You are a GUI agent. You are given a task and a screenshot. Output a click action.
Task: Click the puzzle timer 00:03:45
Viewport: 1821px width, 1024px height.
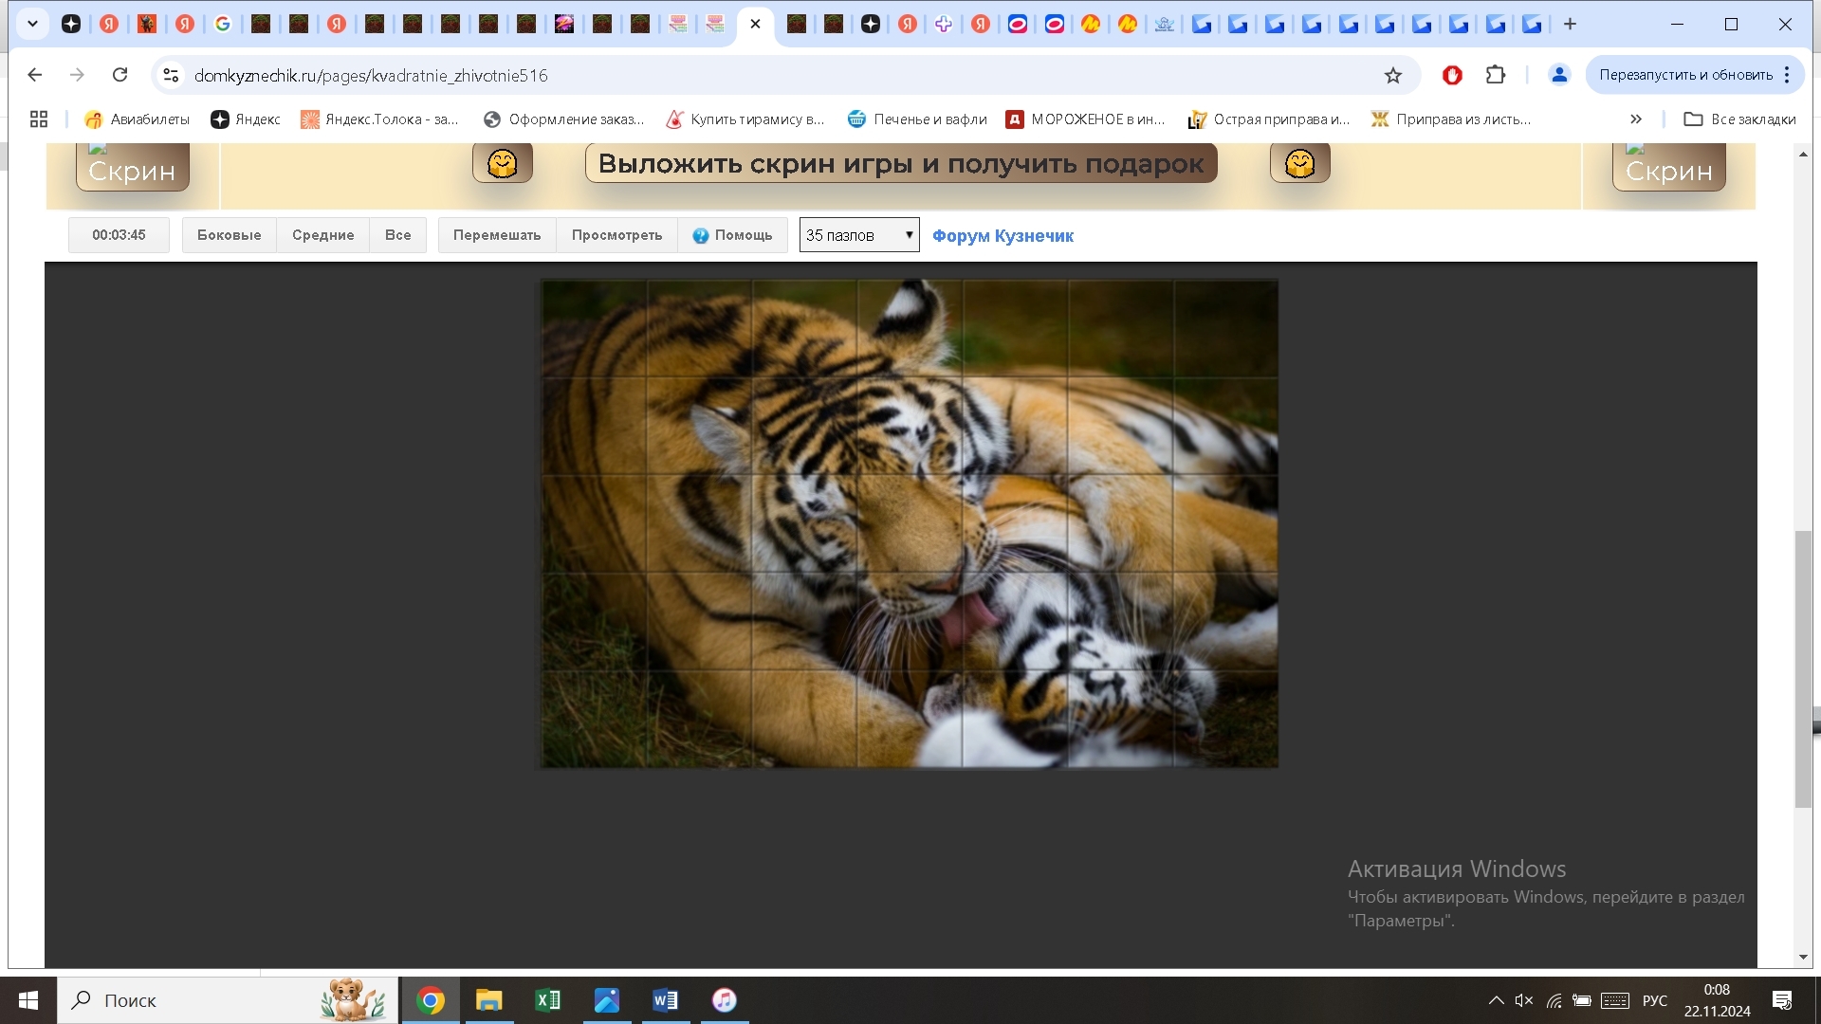point(119,235)
